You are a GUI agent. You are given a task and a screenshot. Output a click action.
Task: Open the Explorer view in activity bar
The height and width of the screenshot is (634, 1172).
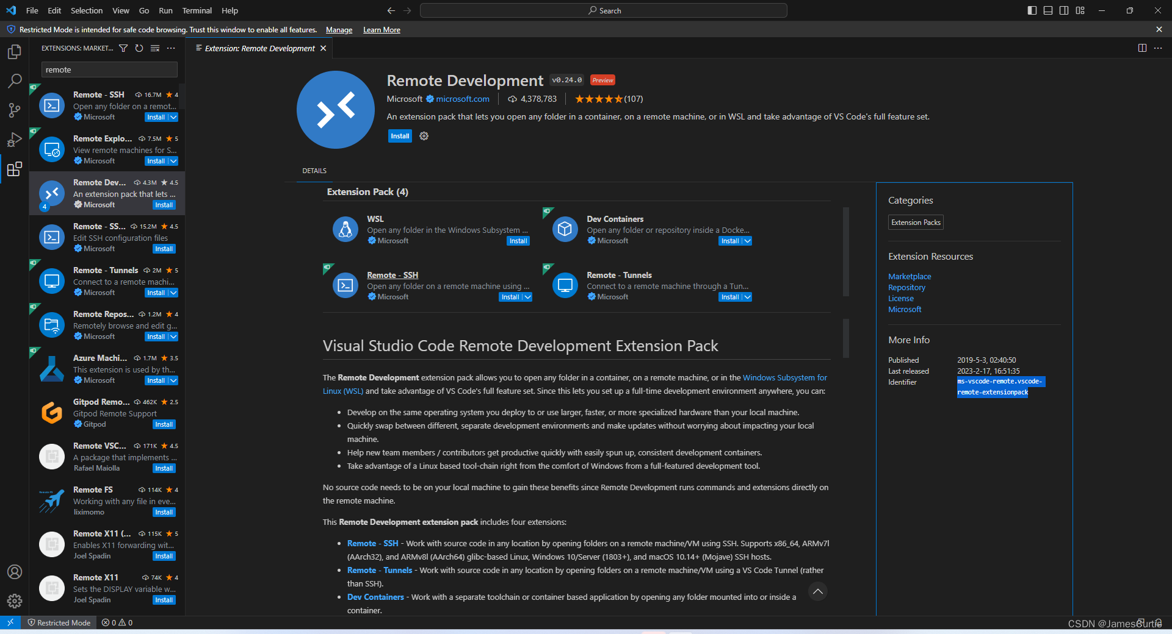tap(15, 52)
